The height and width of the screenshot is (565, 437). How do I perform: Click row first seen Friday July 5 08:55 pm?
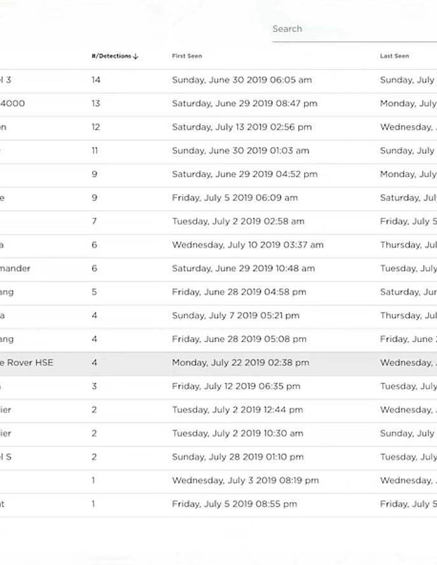(x=218, y=504)
